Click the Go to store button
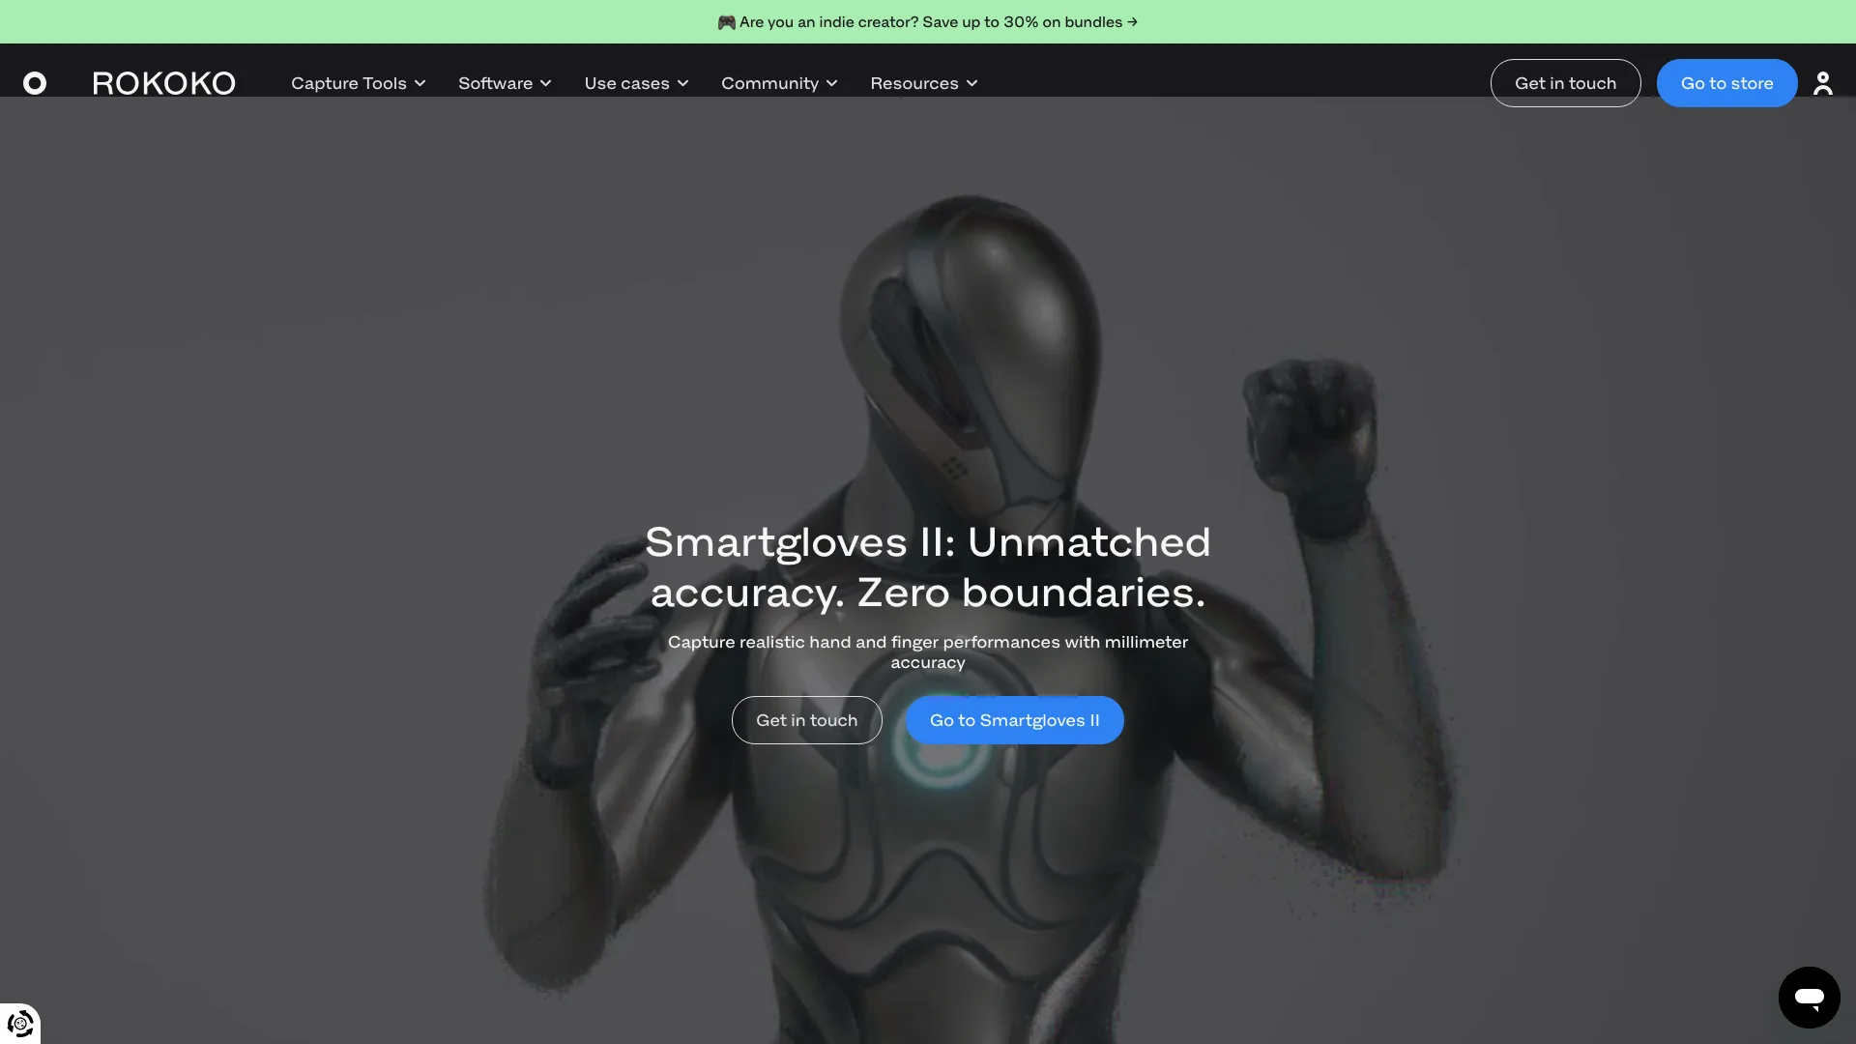Image resolution: width=1856 pixels, height=1044 pixels. tap(1726, 83)
